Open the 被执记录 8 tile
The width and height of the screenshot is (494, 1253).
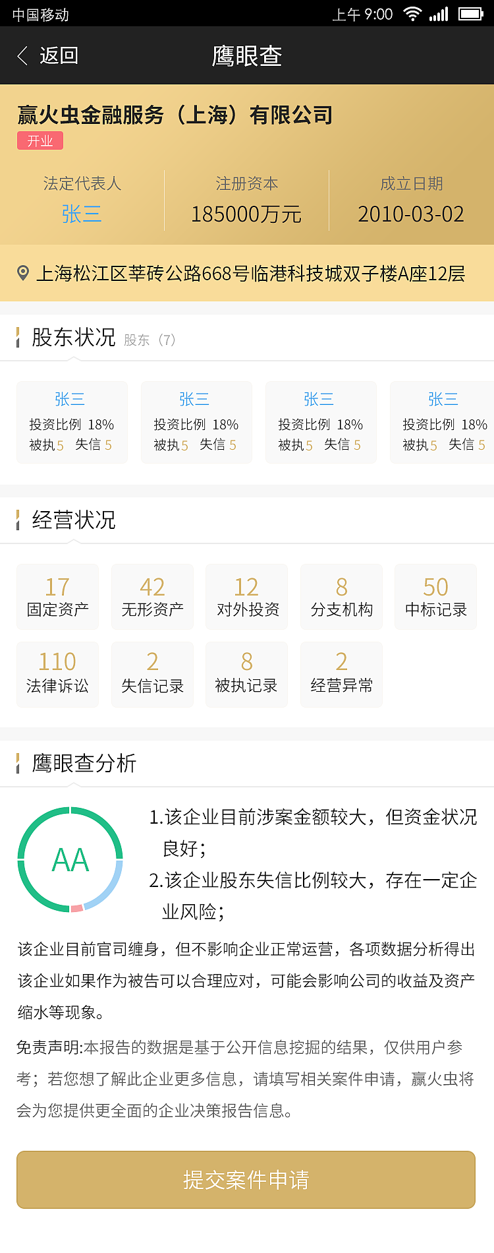pos(247,675)
